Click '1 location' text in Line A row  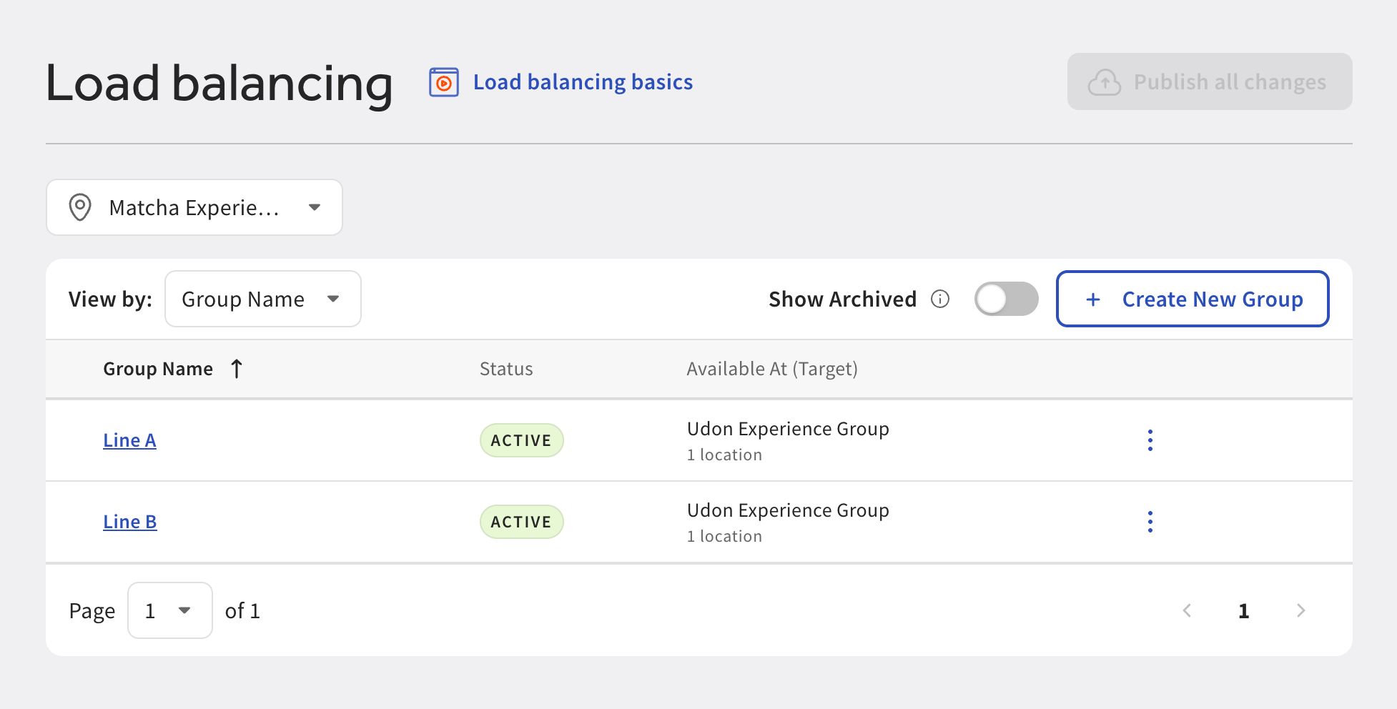click(x=724, y=455)
